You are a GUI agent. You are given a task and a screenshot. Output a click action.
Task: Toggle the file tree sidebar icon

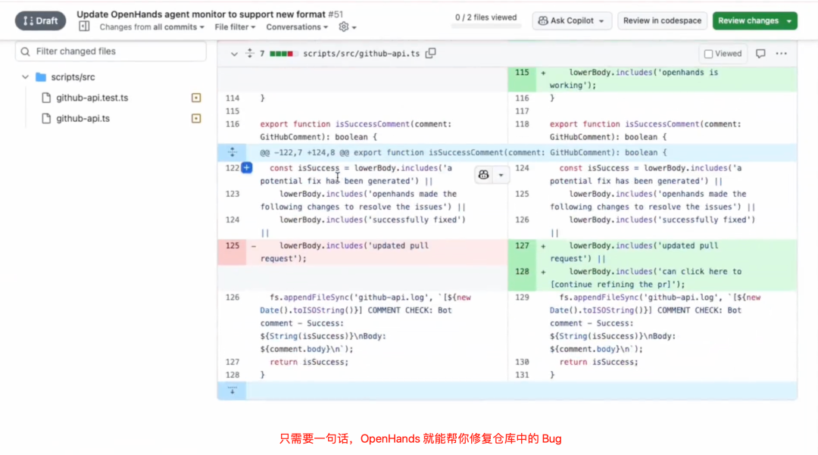pyautogui.click(x=84, y=26)
